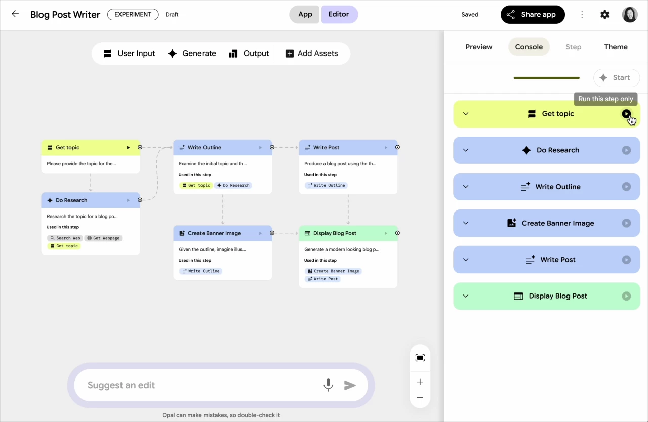Toggle the connector circle on the Write Outline card
Screen dimensions: 648x422
pyautogui.click(x=272, y=147)
